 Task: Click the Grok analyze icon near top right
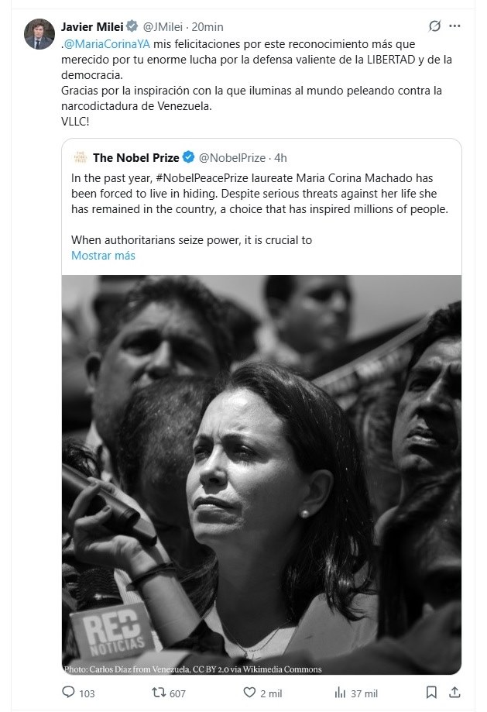click(435, 26)
